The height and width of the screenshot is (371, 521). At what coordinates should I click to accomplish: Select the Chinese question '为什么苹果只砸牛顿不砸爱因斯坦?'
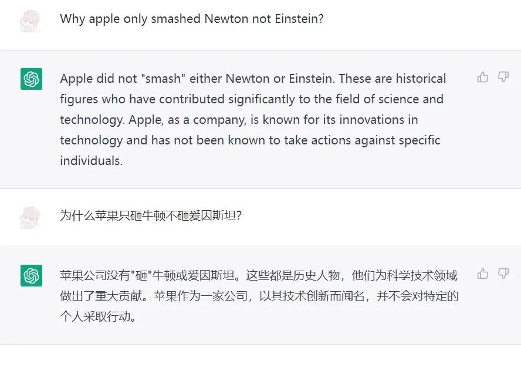[x=151, y=216]
